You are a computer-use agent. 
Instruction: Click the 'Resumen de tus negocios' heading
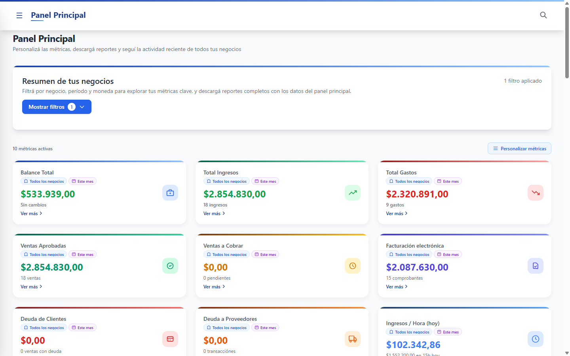pyautogui.click(x=68, y=81)
